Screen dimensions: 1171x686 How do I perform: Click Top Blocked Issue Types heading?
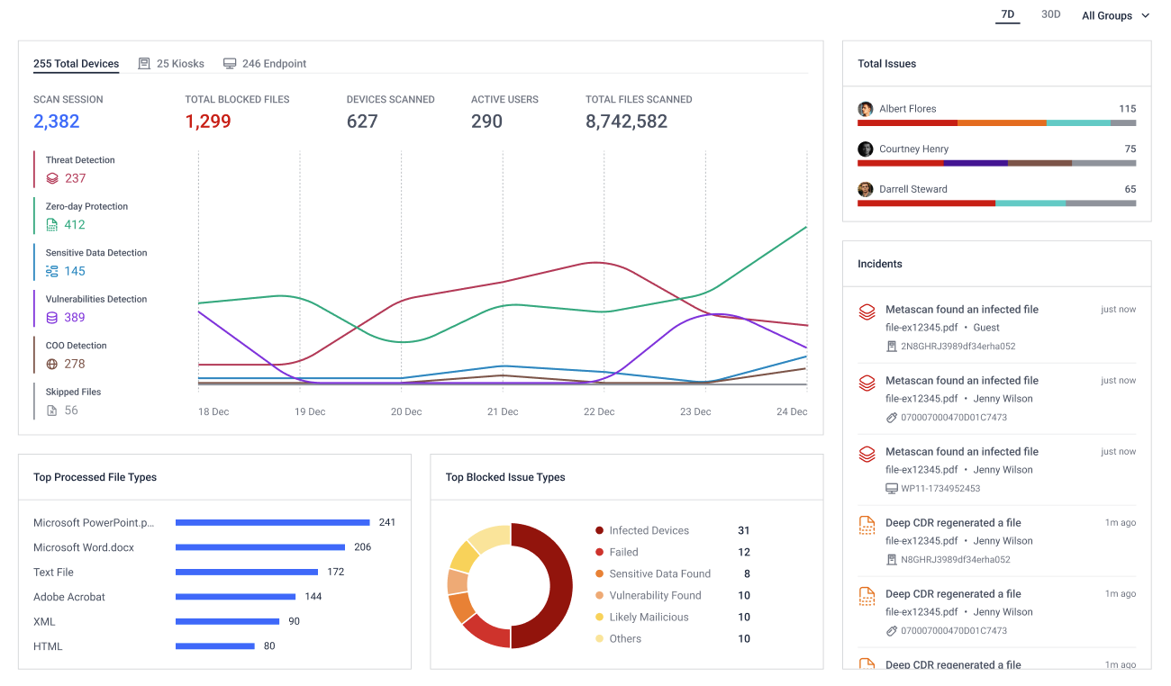pyautogui.click(x=505, y=477)
